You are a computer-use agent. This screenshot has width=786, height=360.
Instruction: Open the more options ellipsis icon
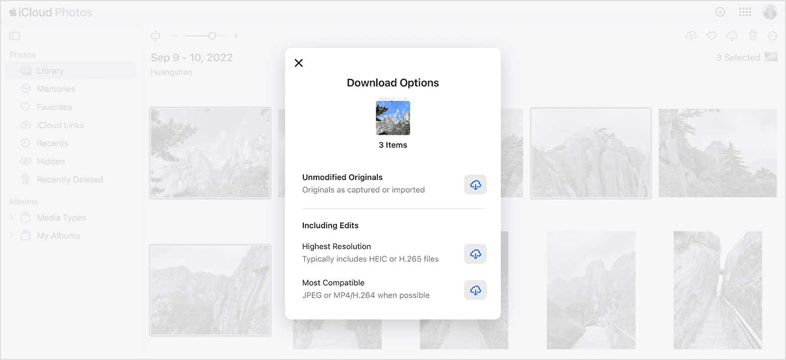tap(772, 36)
